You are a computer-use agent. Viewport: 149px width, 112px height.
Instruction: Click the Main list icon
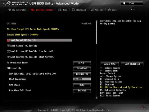[x=60, y=10]
